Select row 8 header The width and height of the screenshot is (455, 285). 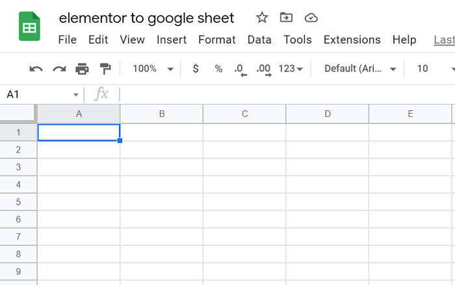18,254
